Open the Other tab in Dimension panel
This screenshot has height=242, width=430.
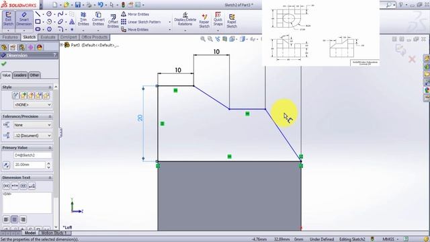point(34,75)
